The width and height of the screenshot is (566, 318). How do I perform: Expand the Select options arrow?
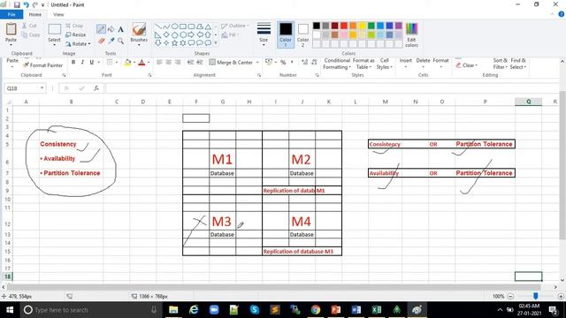click(x=55, y=44)
